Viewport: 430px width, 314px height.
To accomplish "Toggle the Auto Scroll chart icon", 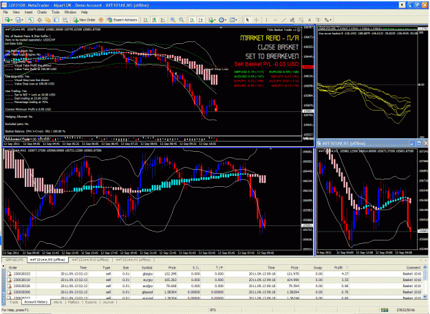I will (192, 20).
